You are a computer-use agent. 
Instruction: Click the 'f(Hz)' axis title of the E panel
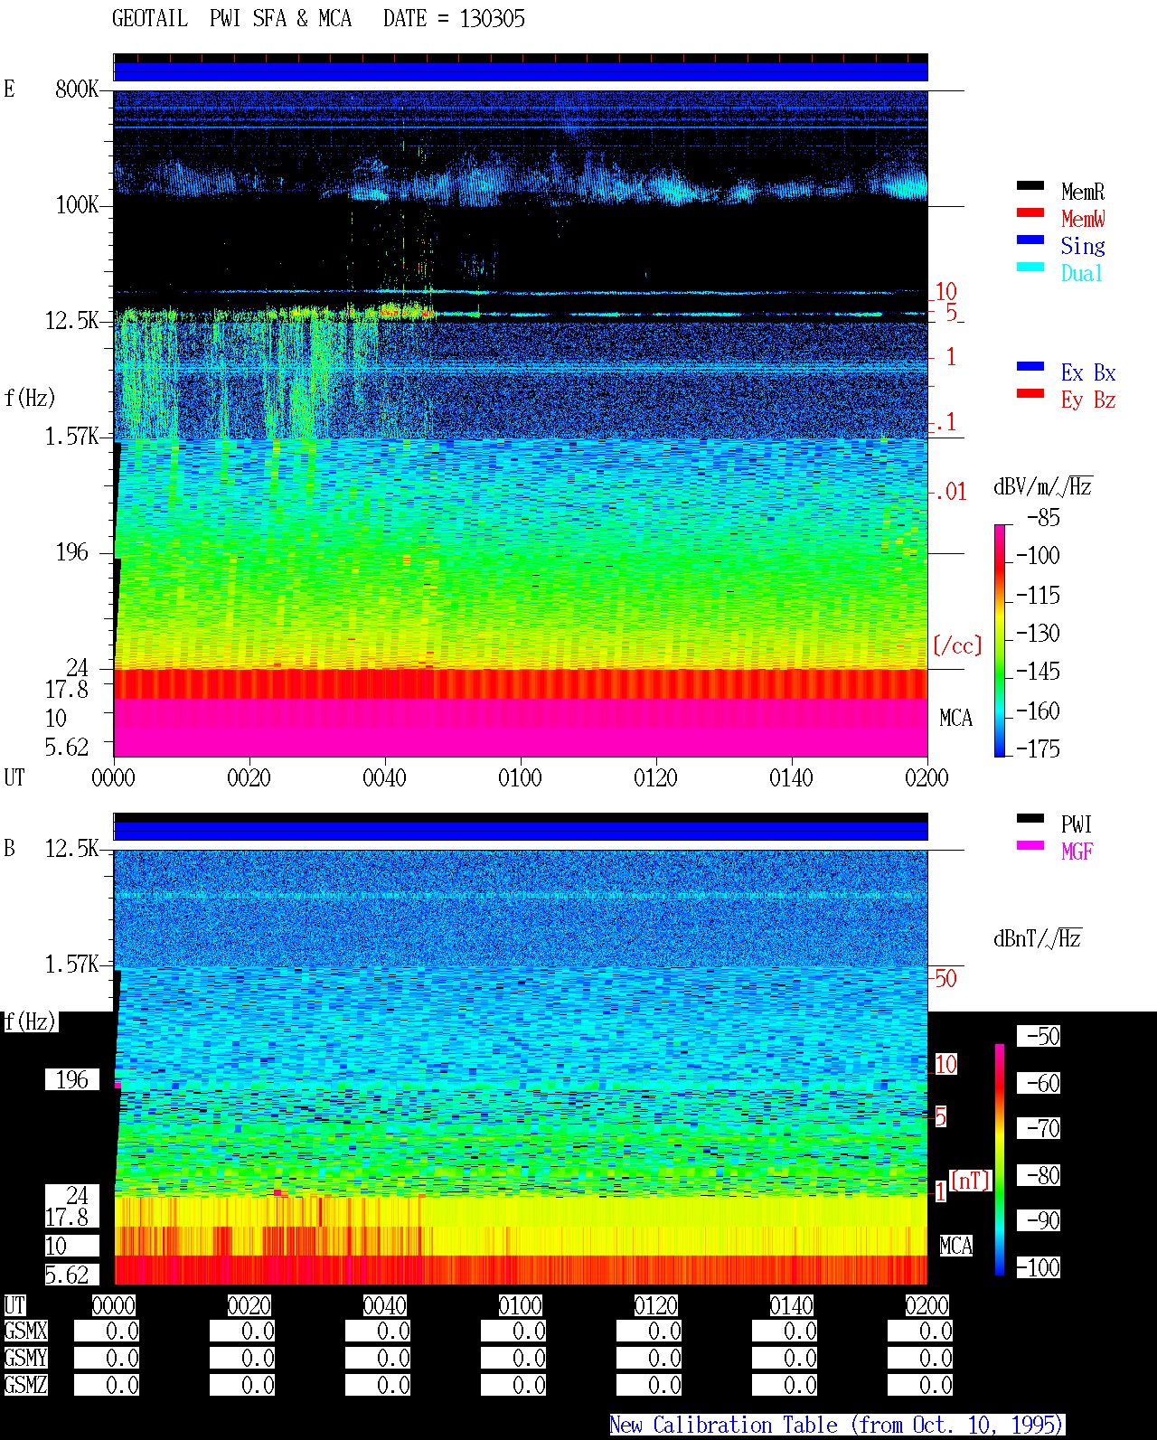[30, 398]
